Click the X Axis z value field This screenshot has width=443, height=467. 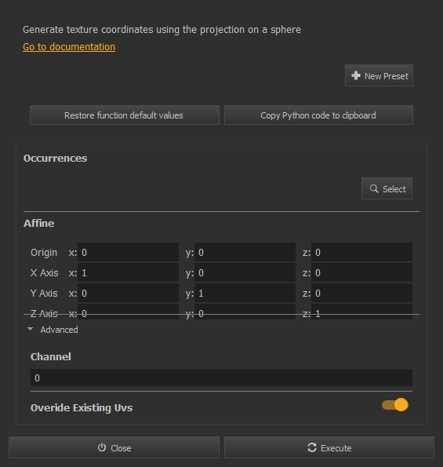coord(361,272)
